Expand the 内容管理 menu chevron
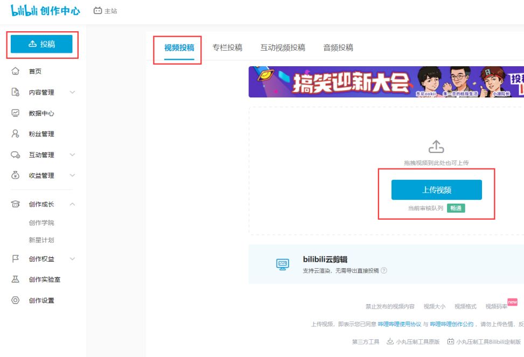524x357 pixels. (72, 92)
